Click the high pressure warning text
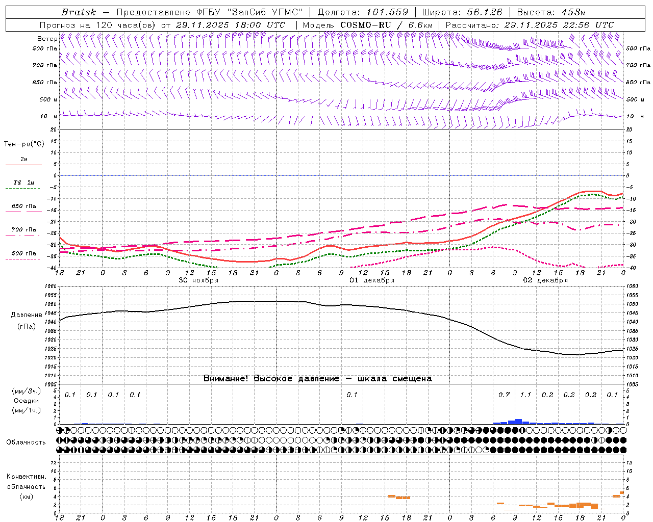Screen dimensions: 653x522 point(318,378)
